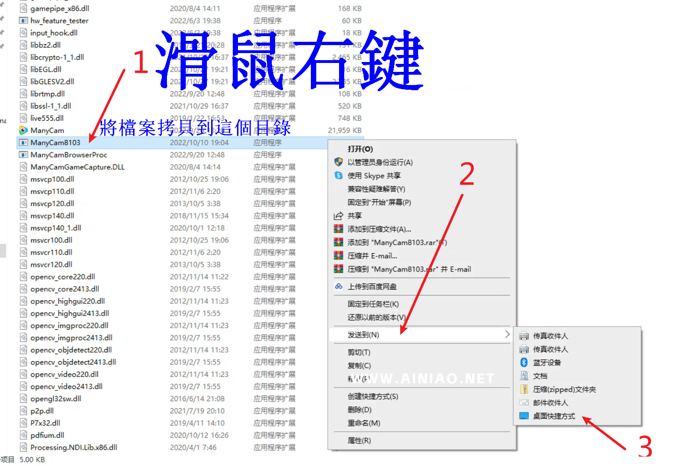The image size is (696, 466).
Task: Select 以管理员身份运行(A) menu entry
Action: coord(380,162)
